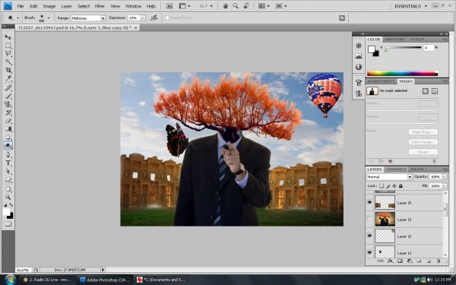This screenshot has height=285, width=456.
Task: Enable the airbrush option in options bar
Action: 154,17
